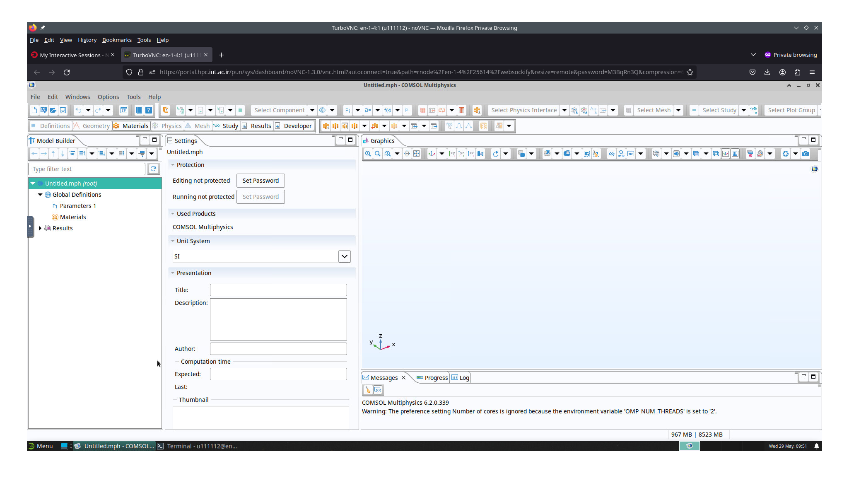
Task: Select the XY view icon
Action: (452, 154)
